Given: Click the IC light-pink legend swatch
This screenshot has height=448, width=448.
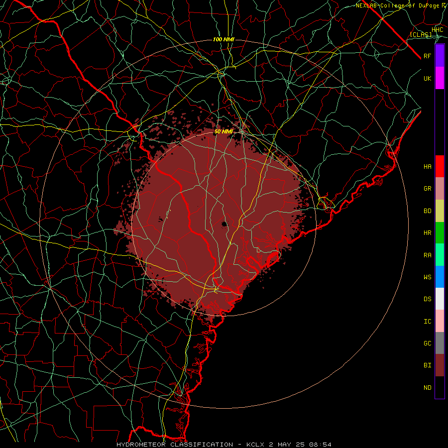Looking at the screenshot, I should [440, 321].
